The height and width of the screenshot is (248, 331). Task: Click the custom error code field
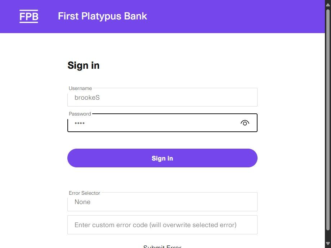click(x=162, y=225)
